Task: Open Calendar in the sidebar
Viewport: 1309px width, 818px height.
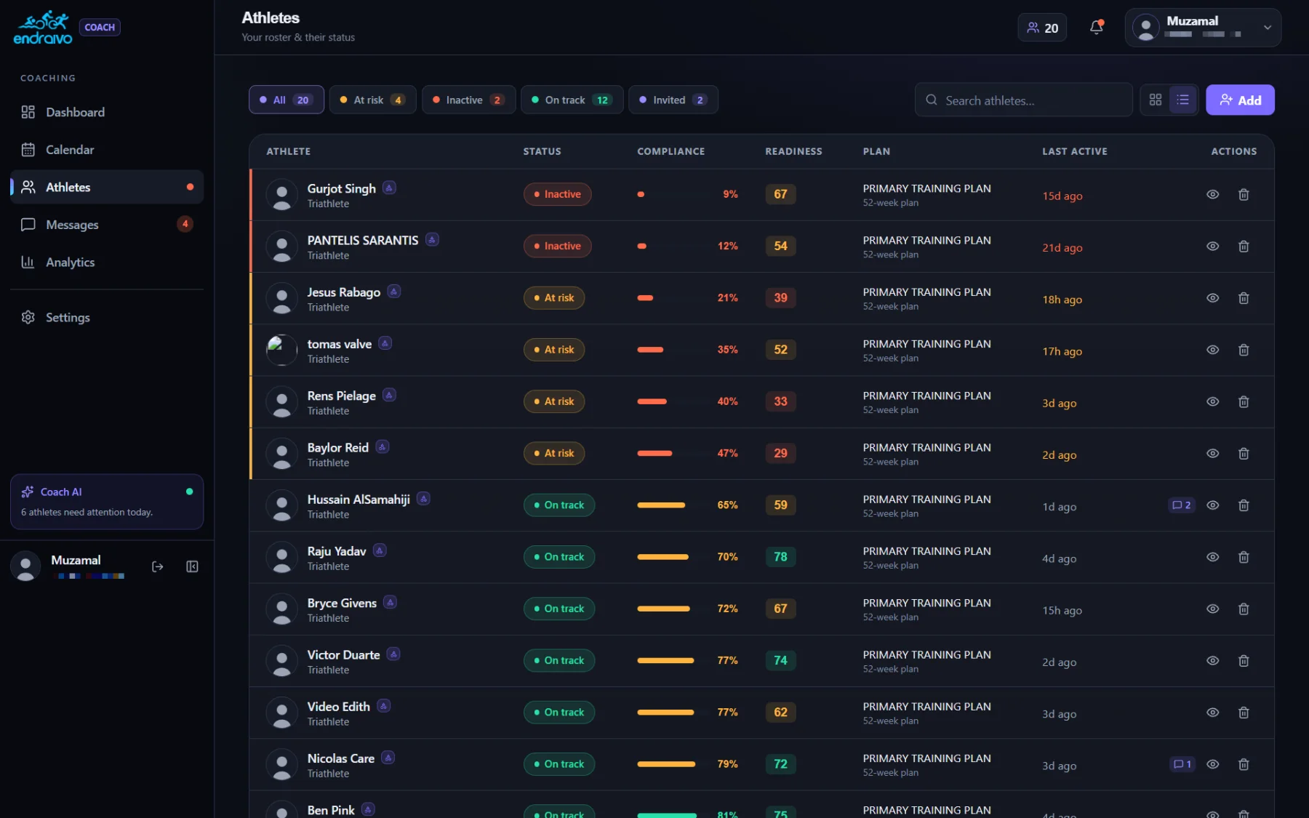Action: (x=107, y=150)
